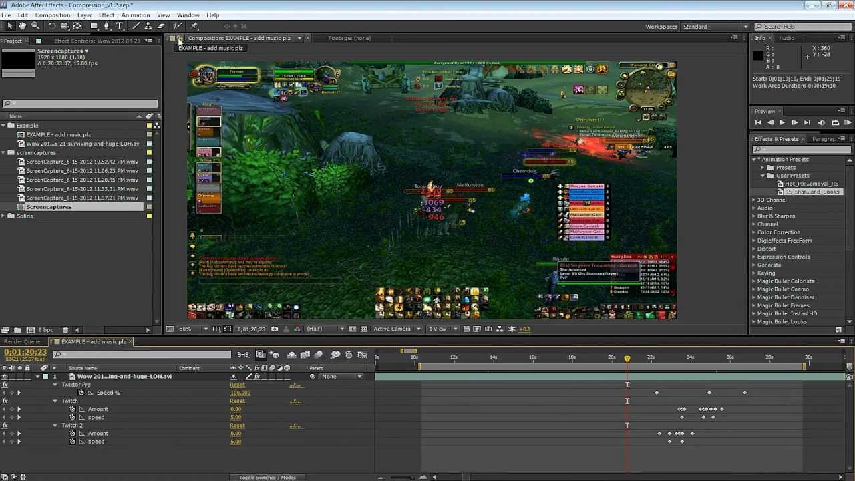Screen dimensions: 855x481
Task: Open the Active Camera dropdown
Action: pos(397,329)
